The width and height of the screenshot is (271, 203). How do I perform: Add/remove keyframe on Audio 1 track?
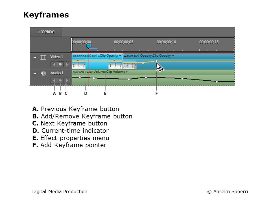[x=60, y=80]
